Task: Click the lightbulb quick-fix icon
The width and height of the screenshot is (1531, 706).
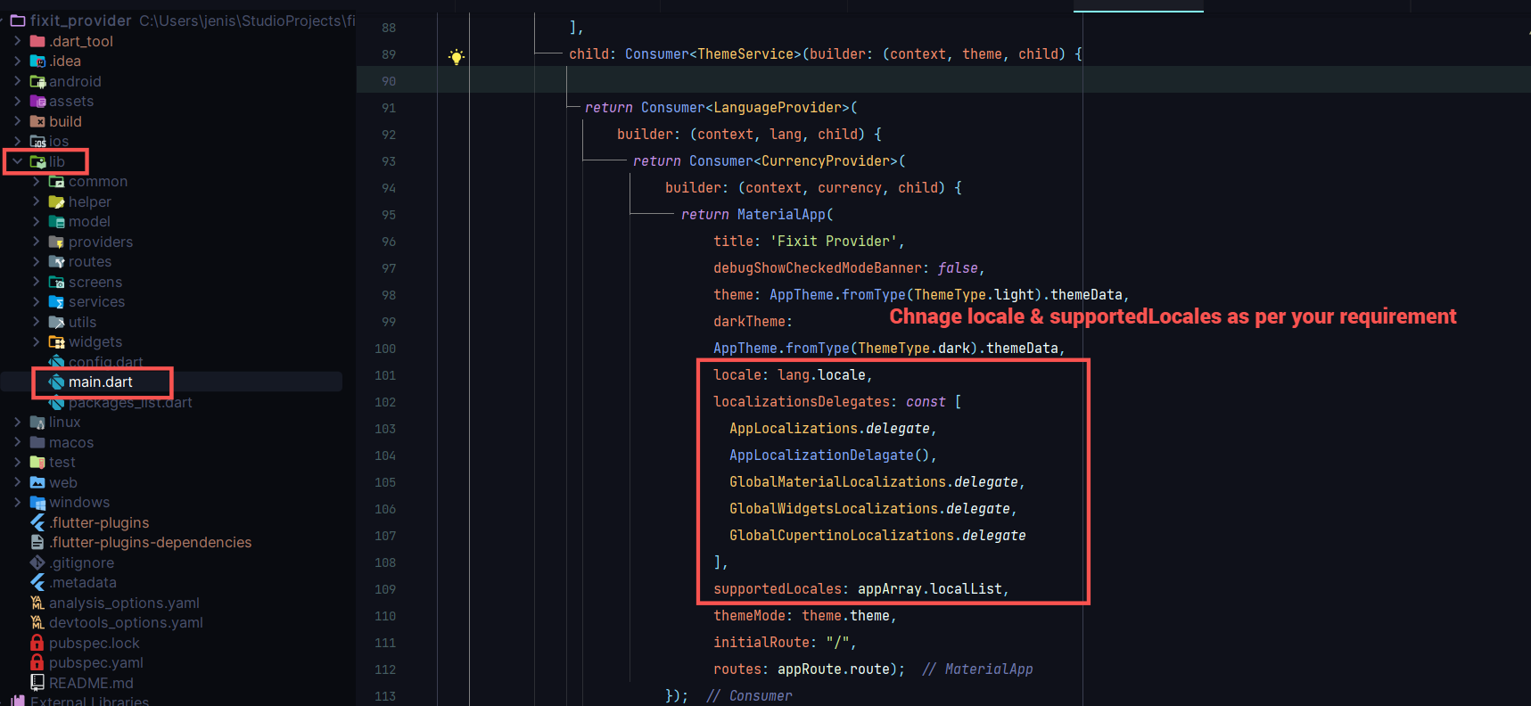Action: 457,57
